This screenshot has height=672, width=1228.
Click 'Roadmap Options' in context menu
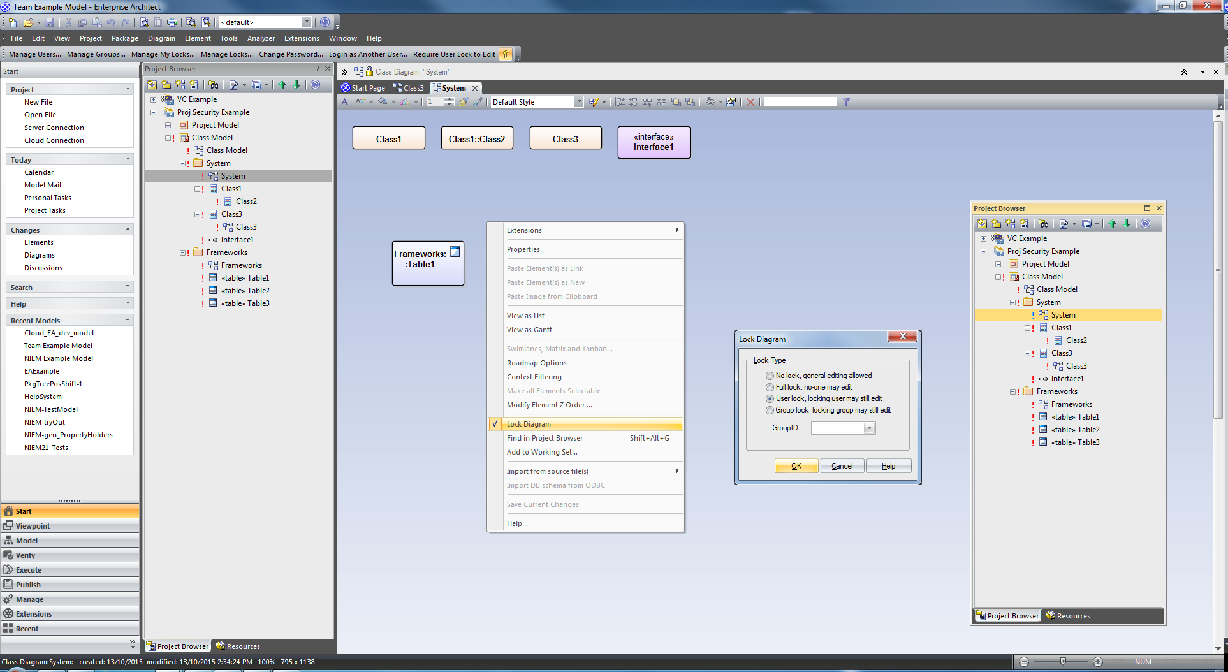[536, 363]
